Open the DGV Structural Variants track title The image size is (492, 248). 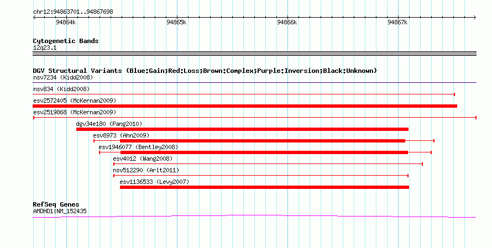[205, 71]
